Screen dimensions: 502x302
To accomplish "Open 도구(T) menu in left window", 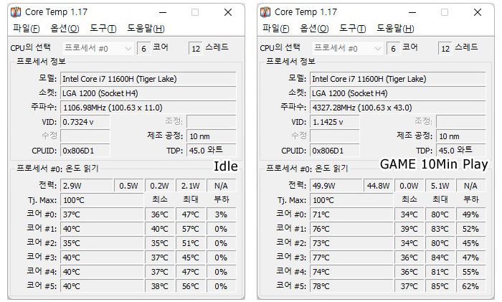I will pyautogui.click(x=103, y=29).
